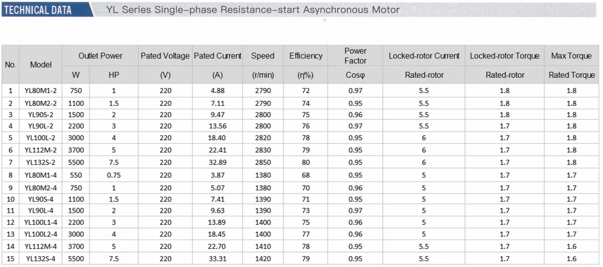Screen dimensions: 603x267
Task: Select the Locked-rotor Torque header
Action: point(505,56)
